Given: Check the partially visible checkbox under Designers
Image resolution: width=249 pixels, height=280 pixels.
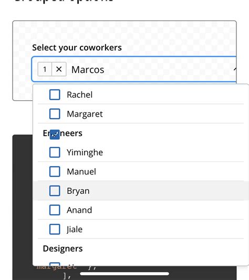Looking at the screenshot, I should click(55, 264).
